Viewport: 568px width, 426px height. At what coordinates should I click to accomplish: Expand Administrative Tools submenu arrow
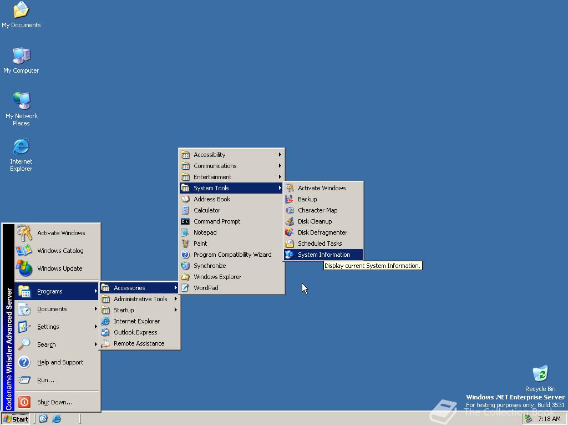[175, 299]
